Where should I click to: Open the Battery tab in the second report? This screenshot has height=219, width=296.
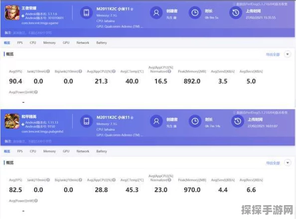(x=102, y=151)
